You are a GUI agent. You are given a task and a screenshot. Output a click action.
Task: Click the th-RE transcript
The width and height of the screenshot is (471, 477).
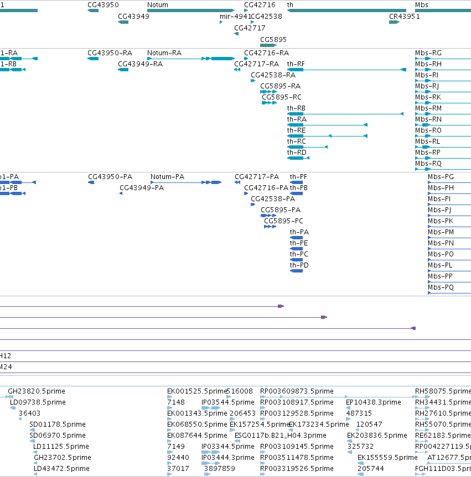pyautogui.click(x=327, y=136)
